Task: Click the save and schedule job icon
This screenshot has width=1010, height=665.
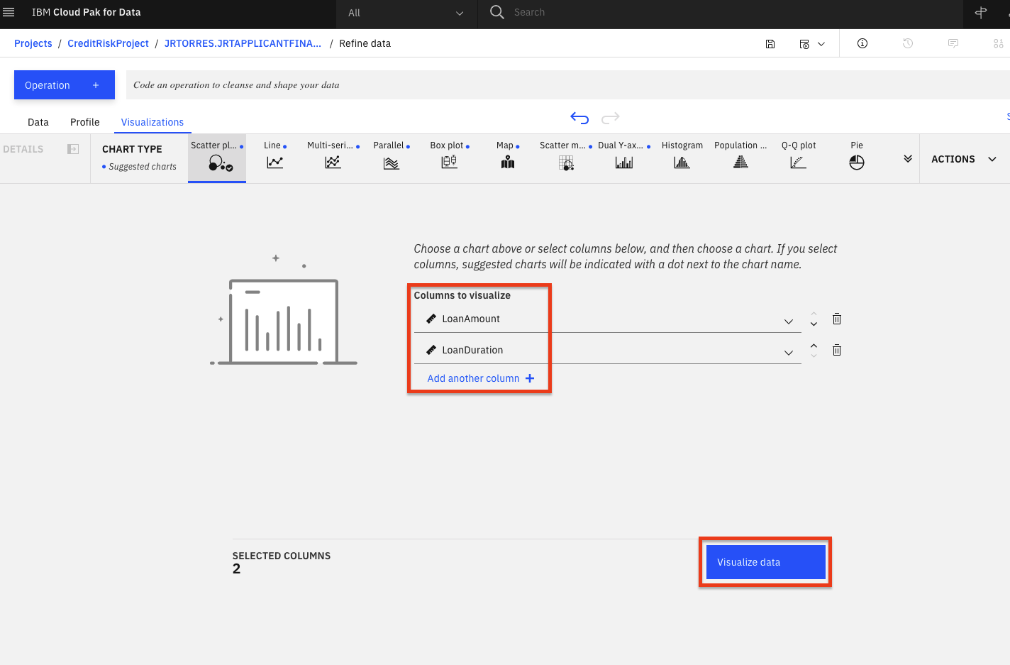Action: (804, 43)
